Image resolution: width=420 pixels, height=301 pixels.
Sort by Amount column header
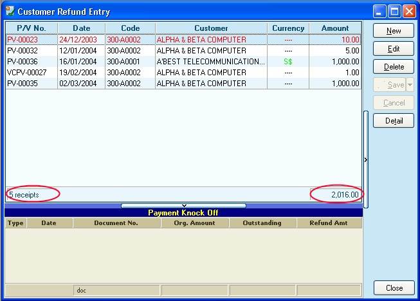335,28
